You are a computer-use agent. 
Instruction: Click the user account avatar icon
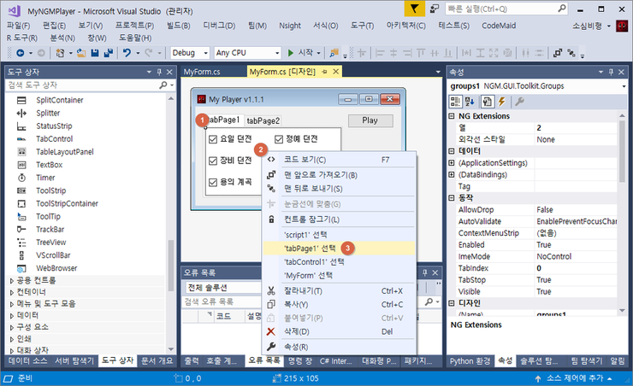tap(622, 26)
